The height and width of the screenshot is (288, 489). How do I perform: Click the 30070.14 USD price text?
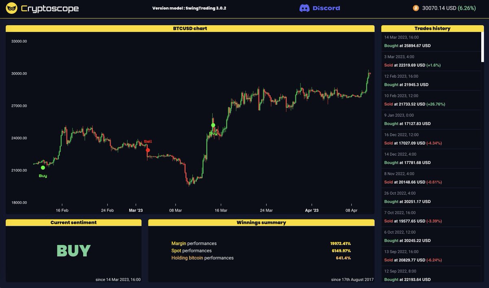439,8
